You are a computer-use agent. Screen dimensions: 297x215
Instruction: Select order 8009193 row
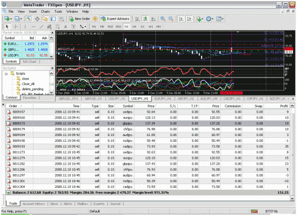point(148,147)
